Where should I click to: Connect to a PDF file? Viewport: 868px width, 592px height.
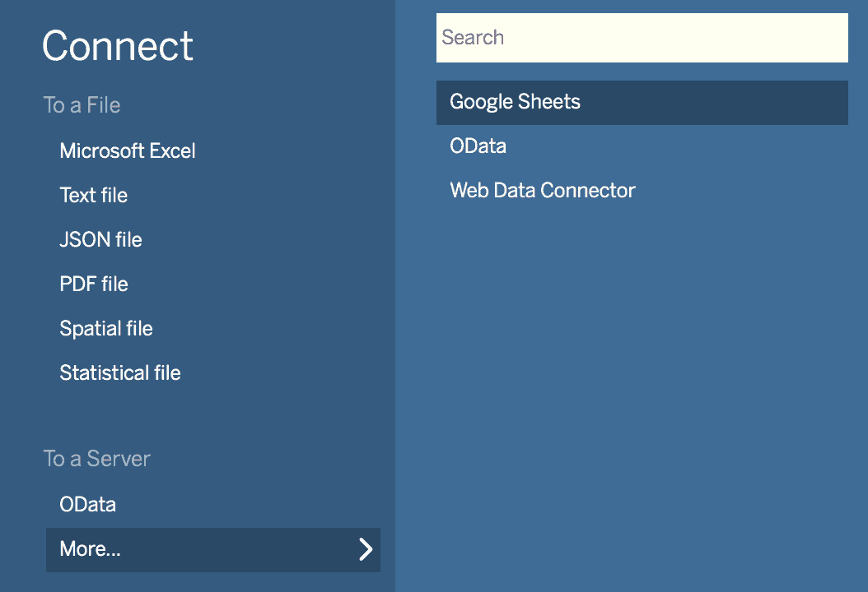(x=94, y=284)
